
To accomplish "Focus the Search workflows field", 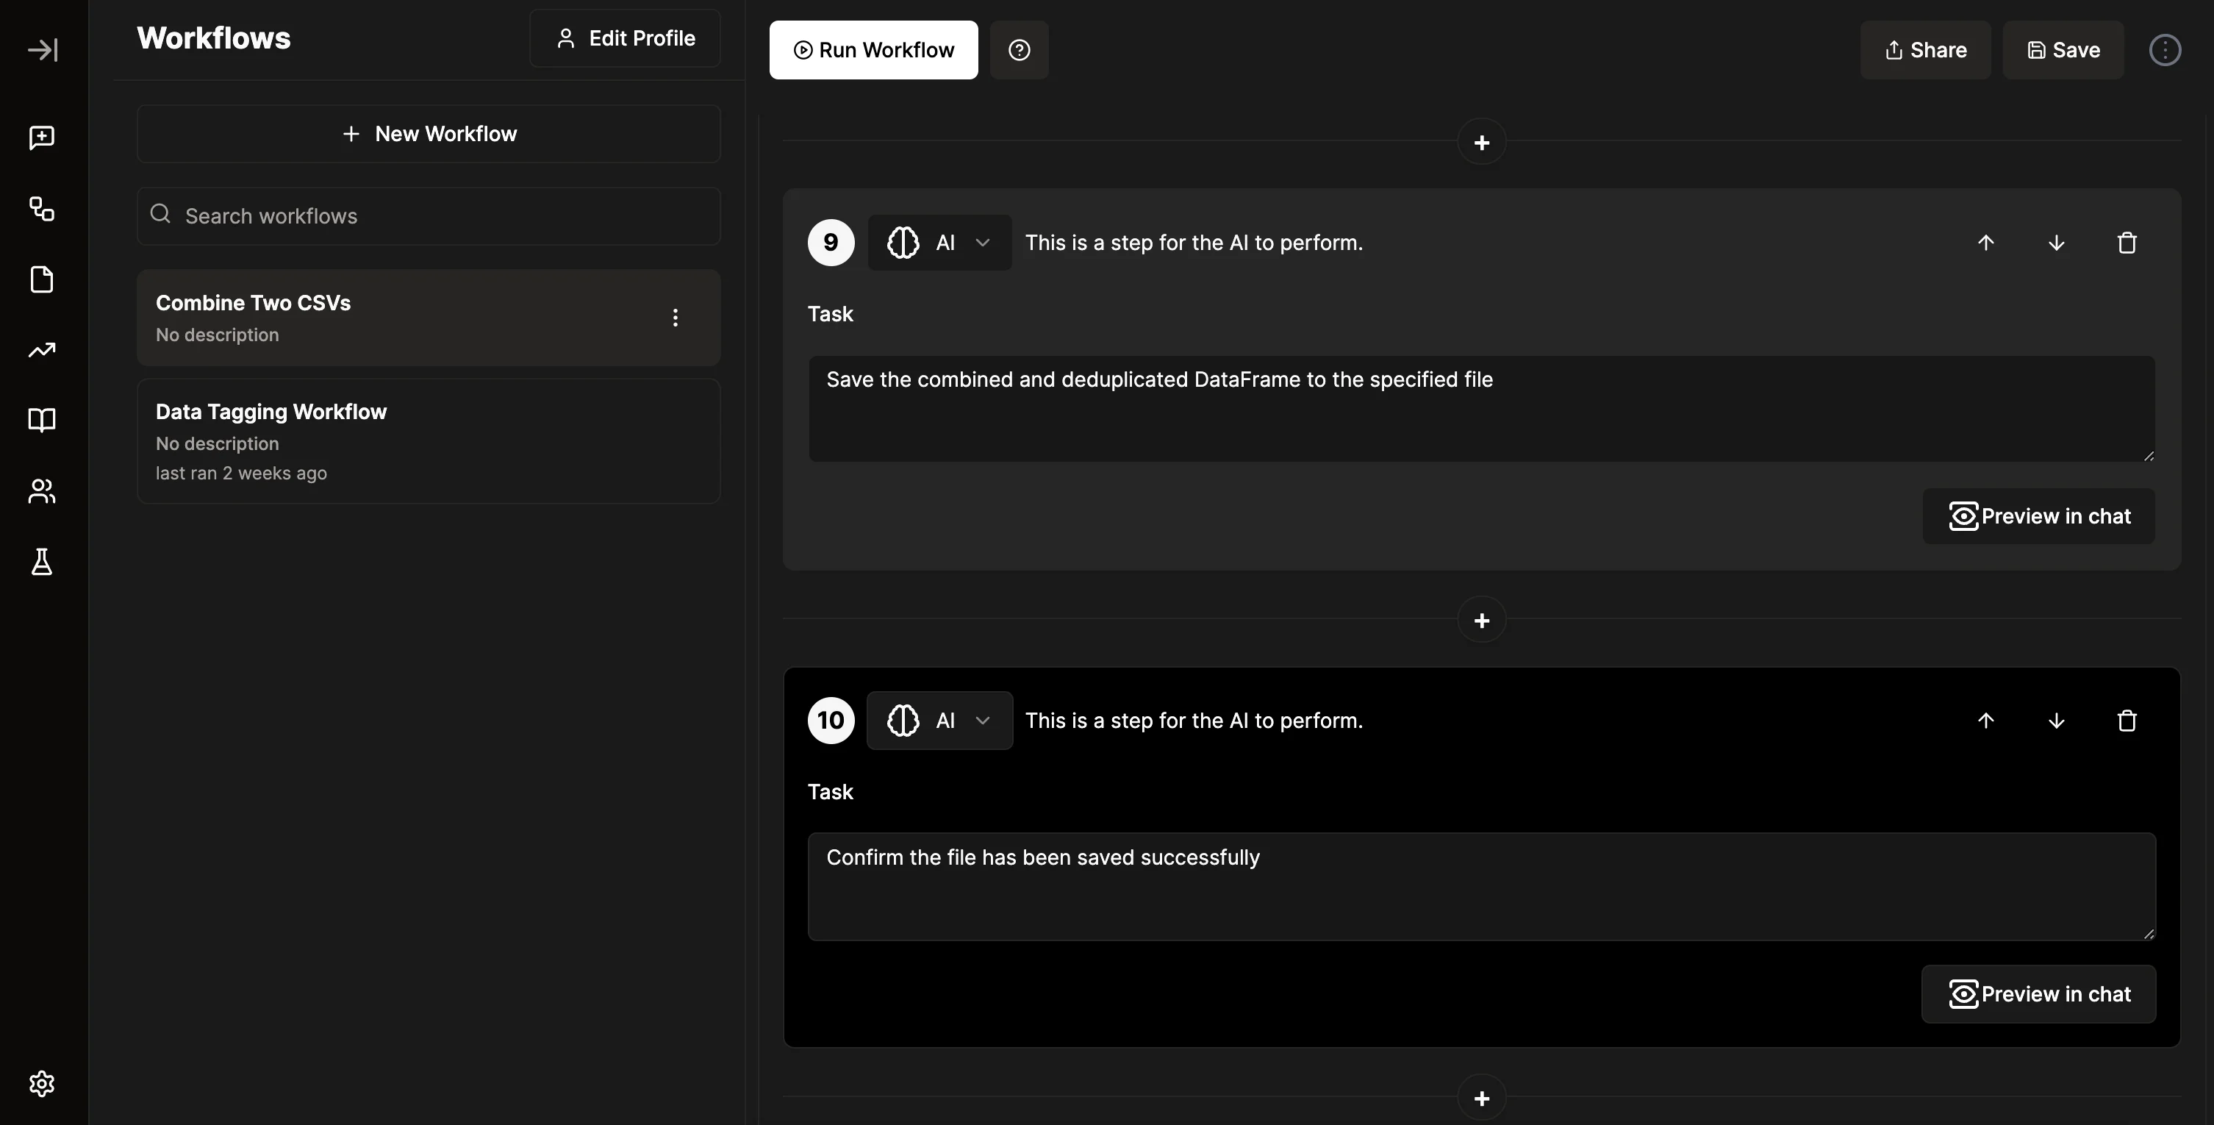I will [x=428, y=215].
